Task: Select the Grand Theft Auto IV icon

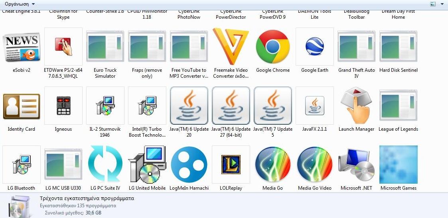Action: tap(357, 47)
